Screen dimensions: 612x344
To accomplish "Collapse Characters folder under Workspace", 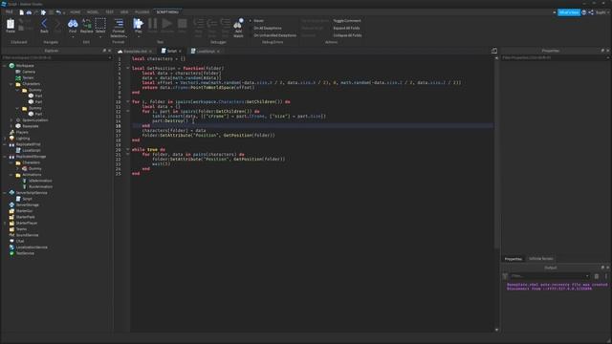I will pyautogui.click(x=11, y=84).
